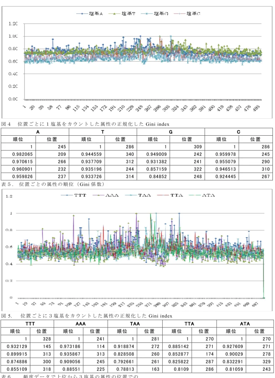Click cell value 0.944559

tap(91, 154)
